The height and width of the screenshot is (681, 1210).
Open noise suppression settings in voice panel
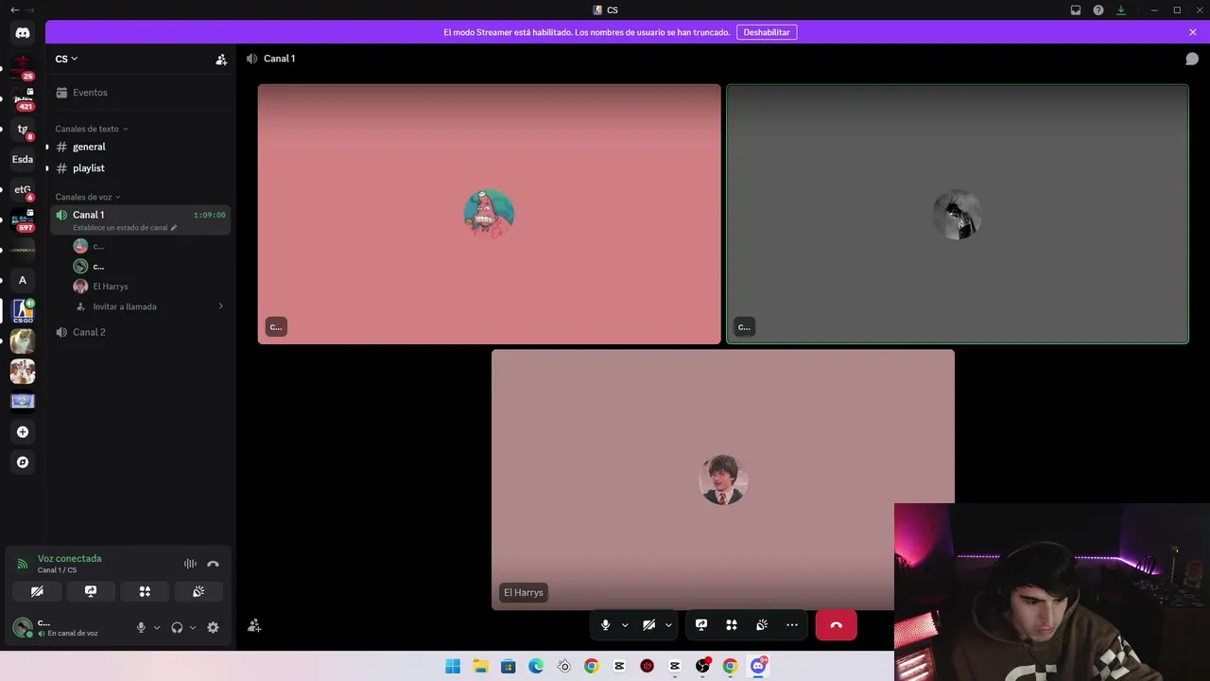(190, 564)
